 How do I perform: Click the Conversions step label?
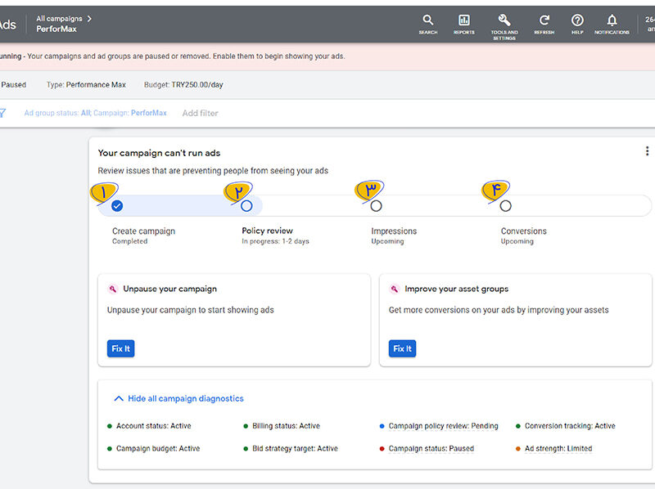[524, 231]
